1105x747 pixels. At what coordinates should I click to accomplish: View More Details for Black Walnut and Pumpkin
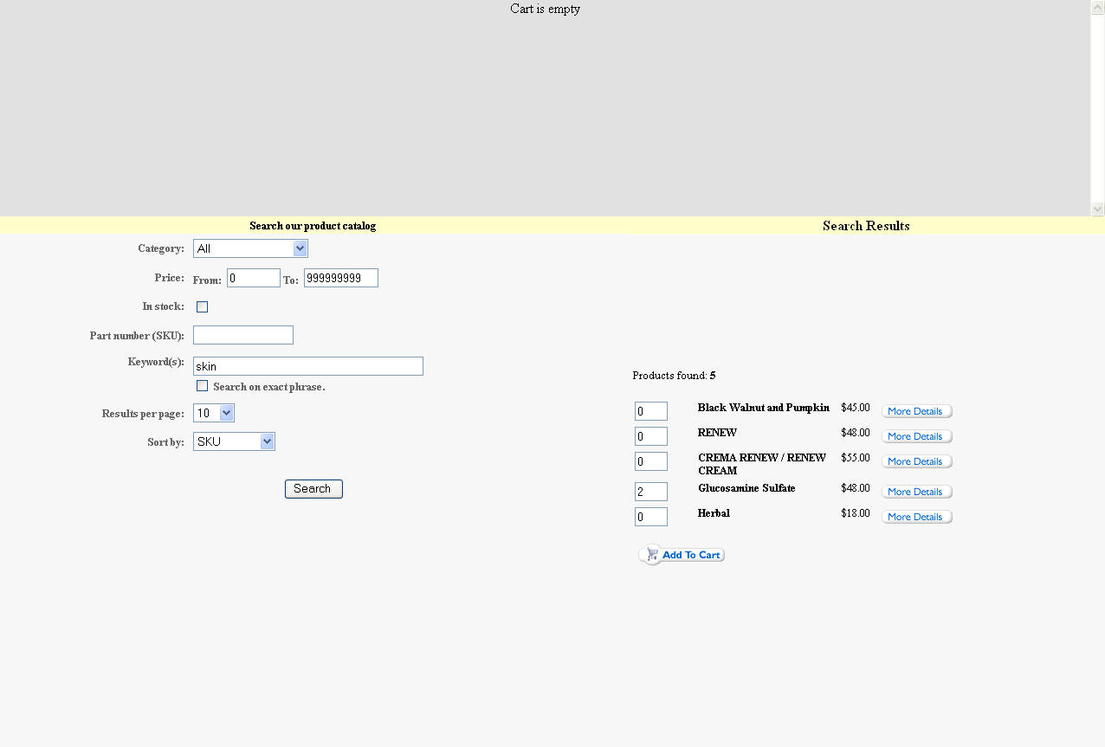916,411
